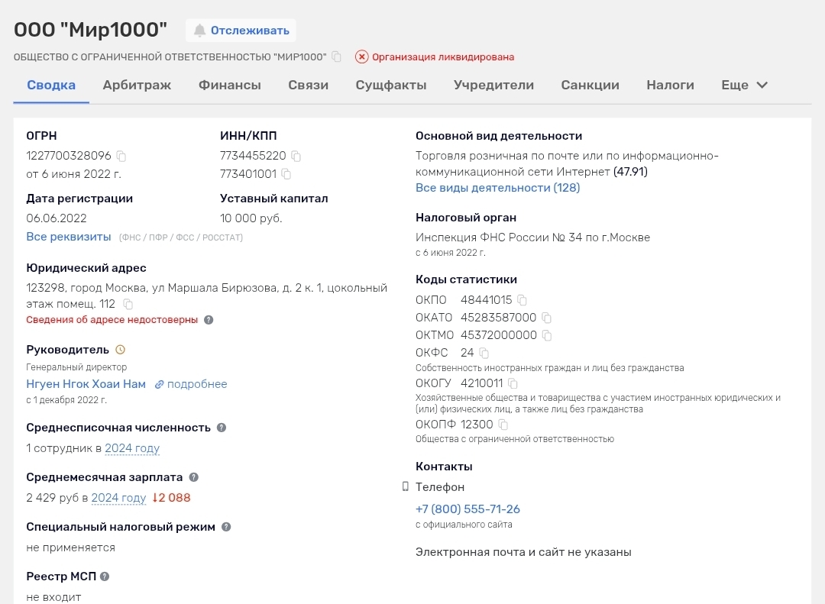
Task: Copy the KPP number 773401001
Action: (286, 174)
